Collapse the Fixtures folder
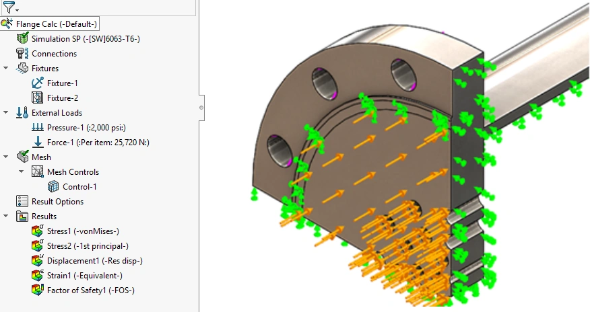Image resolution: width=590 pixels, height=312 pixels. (x=5, y=69)
